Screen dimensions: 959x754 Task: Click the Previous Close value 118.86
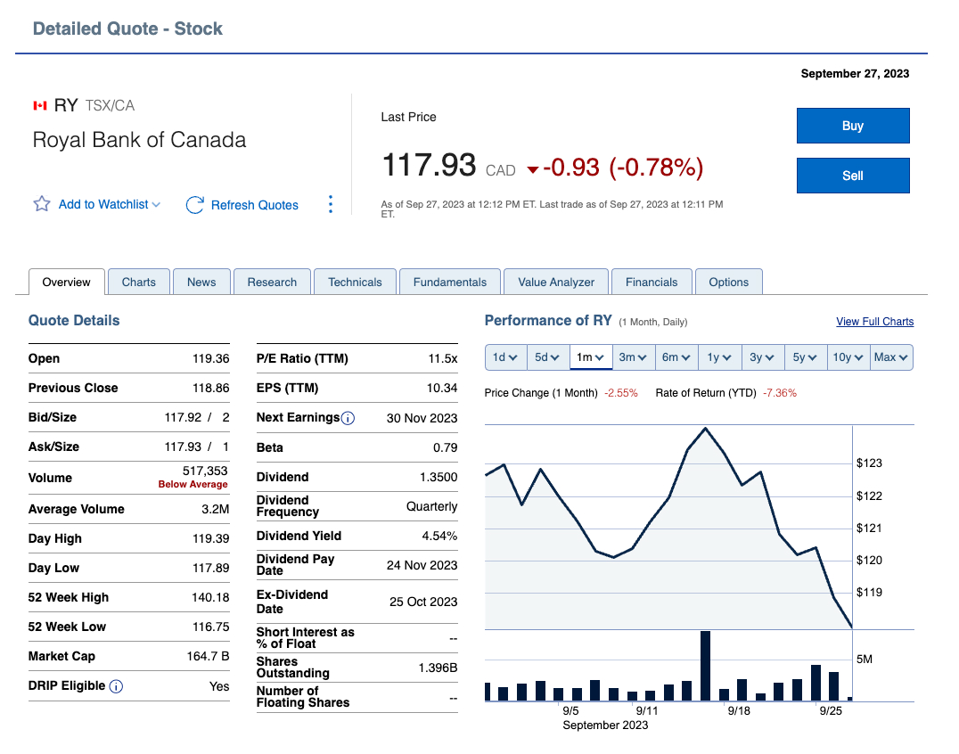click(x=211, y=388)
